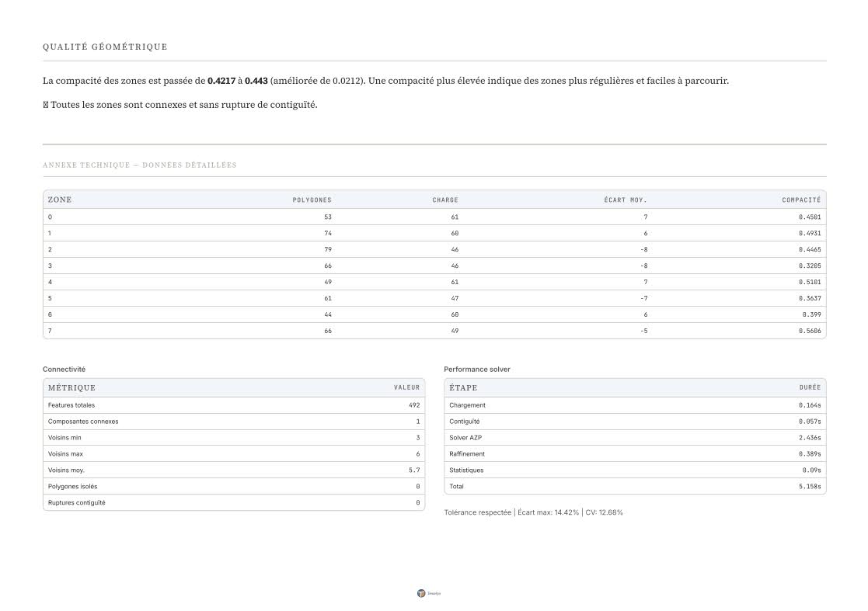Image resolution: width=868 pixels, height=611 pixels.
Task: Click compacité value 0.5606
Action: click(810, 332)
